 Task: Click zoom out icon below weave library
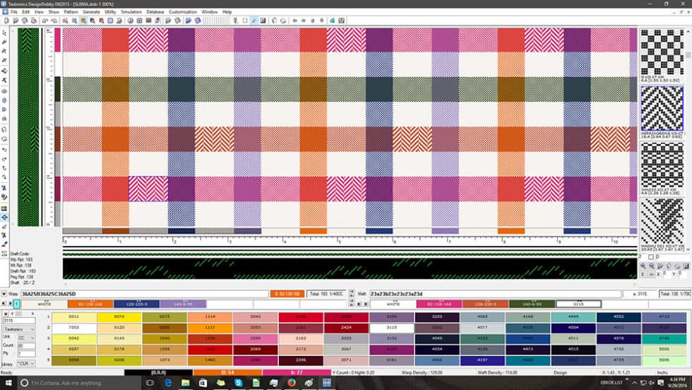(x=652, y=266)
